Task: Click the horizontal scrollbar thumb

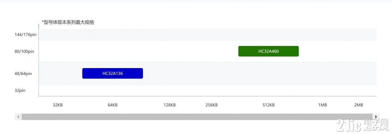Action: pos(197,117)
